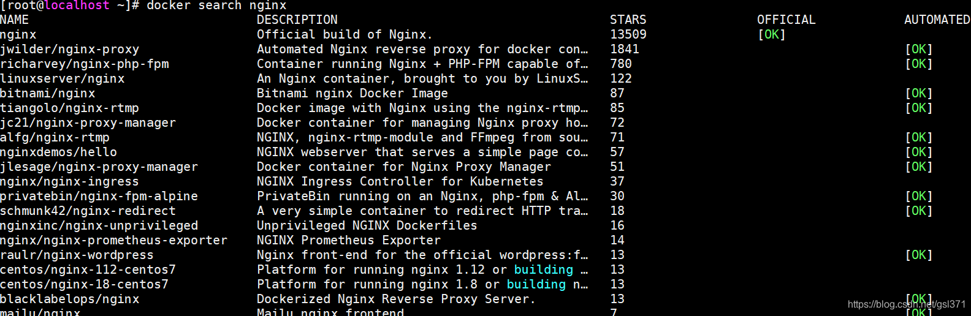Screen dimensions: 971x316
Task: Select the raulr/nginx-wordpress image name
Action: 77,255
